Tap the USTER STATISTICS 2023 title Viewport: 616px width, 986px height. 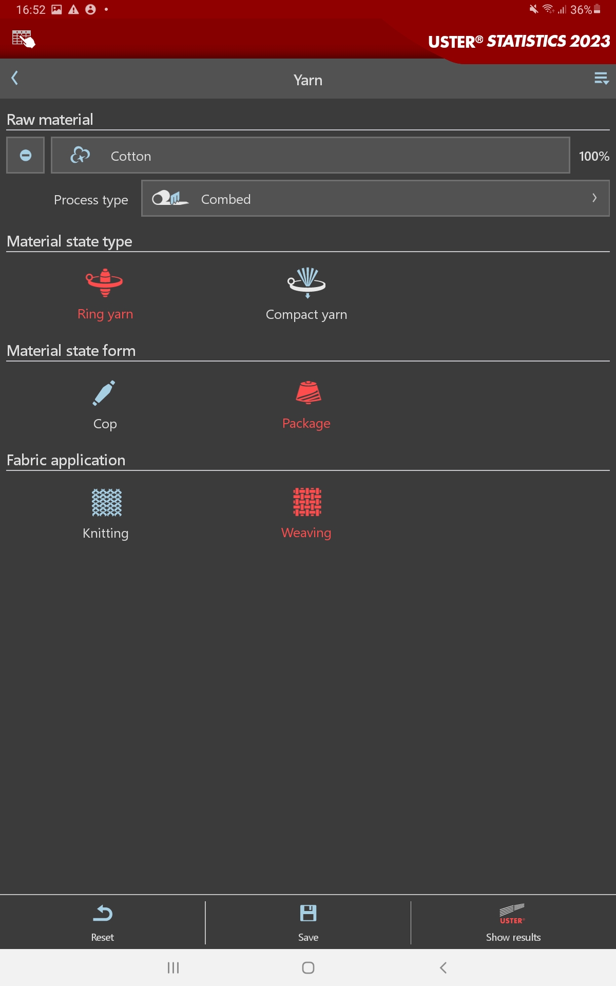tap(519, 42)
